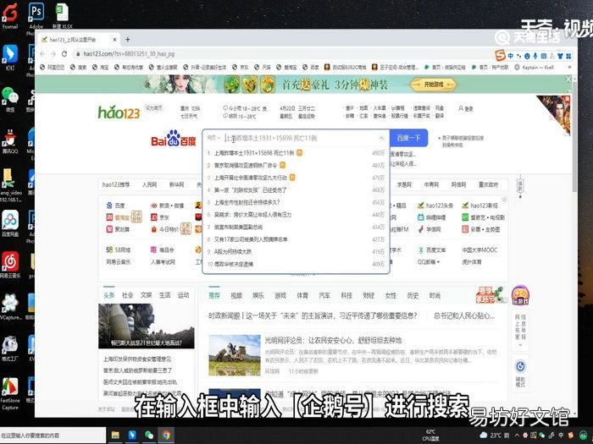Image resolution: width=593 pixels, height=444 pixels.
Task: Click the 辅助模式 sidebar icon
Action: pyautogui.click(x=520, y=372)
